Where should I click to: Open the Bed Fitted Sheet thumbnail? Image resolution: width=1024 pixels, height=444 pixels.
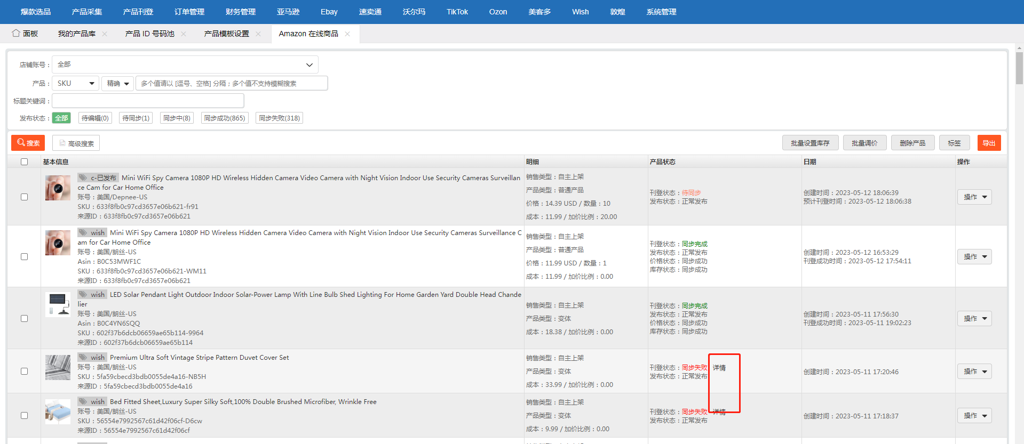(58, 411)
